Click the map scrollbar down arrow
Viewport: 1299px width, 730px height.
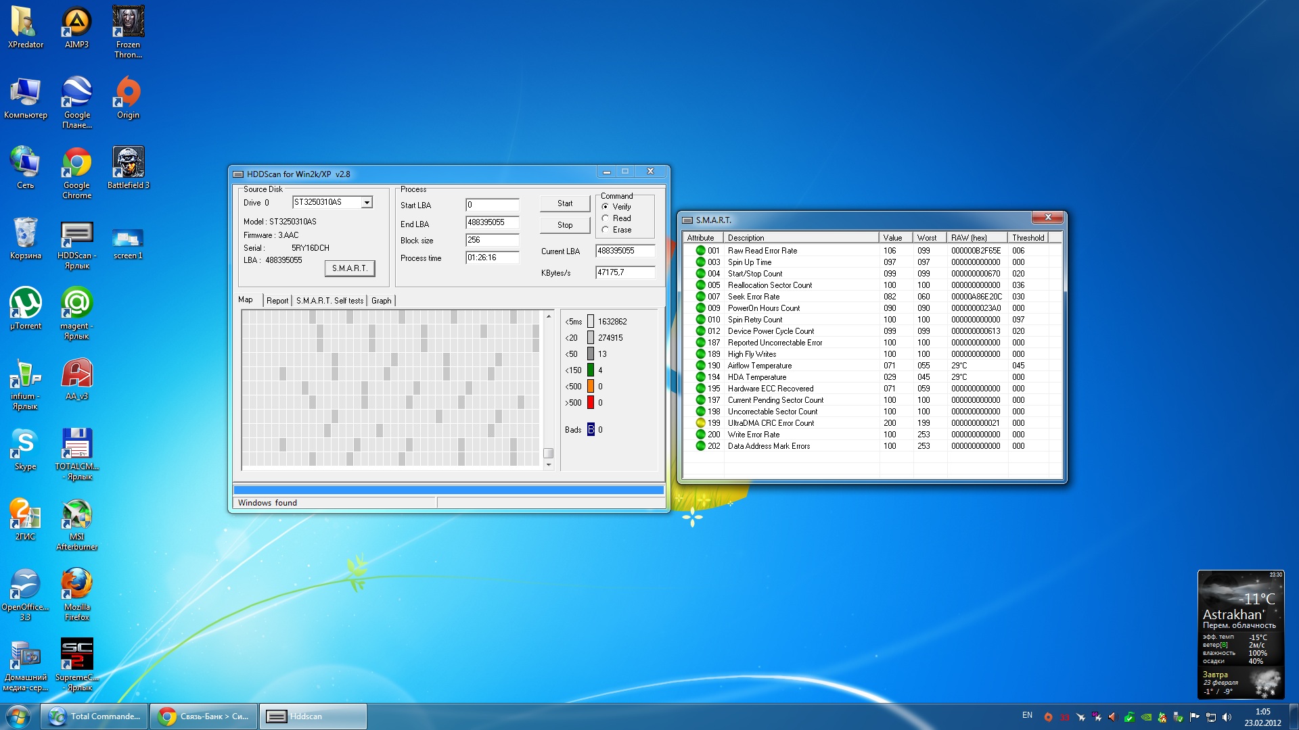(x=549, y=465)
